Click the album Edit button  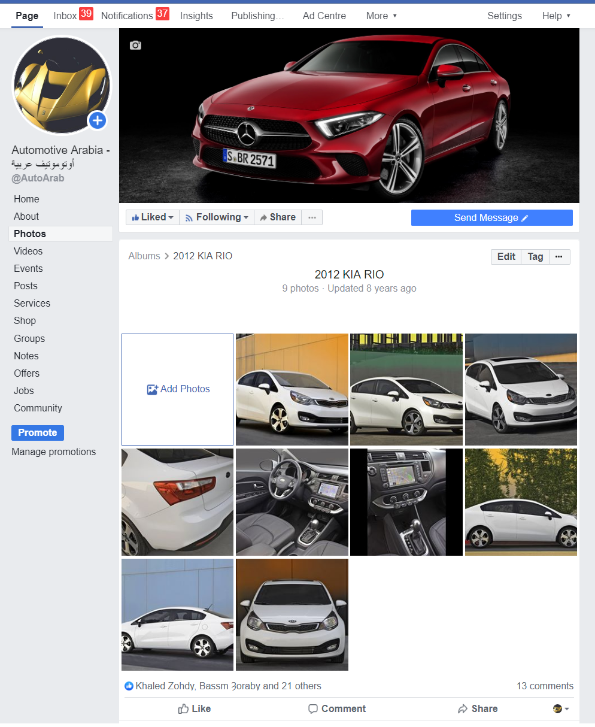(x=506, y=256)
